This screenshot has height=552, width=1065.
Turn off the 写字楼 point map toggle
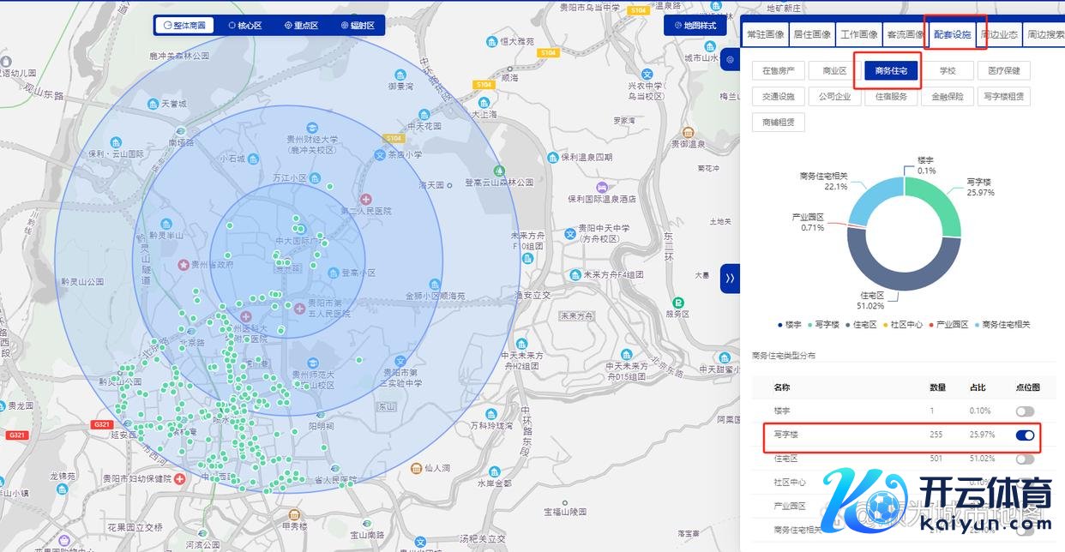click(1025, 435)
